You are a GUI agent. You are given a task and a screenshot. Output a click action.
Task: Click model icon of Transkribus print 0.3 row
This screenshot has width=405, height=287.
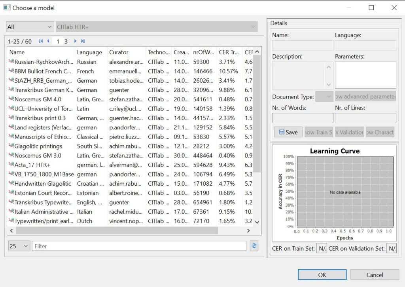tap(11, 118)
